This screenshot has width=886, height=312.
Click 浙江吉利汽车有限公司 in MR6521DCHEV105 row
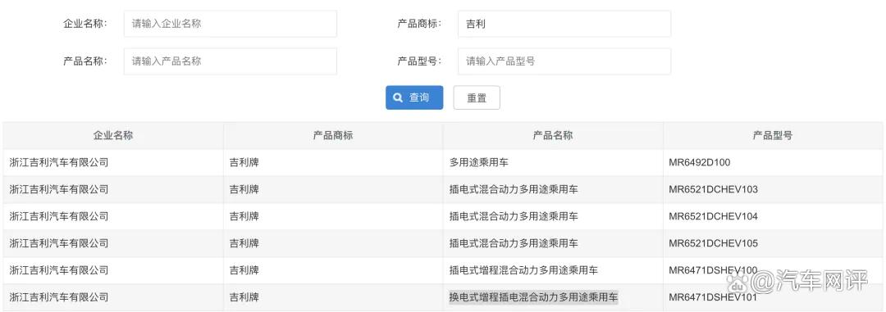[59, 243]
